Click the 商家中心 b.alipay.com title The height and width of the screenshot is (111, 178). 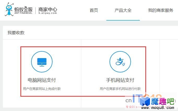coord(48,10)
